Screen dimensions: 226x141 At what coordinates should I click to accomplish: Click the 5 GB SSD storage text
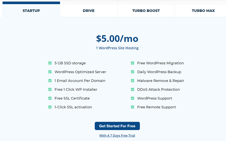[70, 63]
